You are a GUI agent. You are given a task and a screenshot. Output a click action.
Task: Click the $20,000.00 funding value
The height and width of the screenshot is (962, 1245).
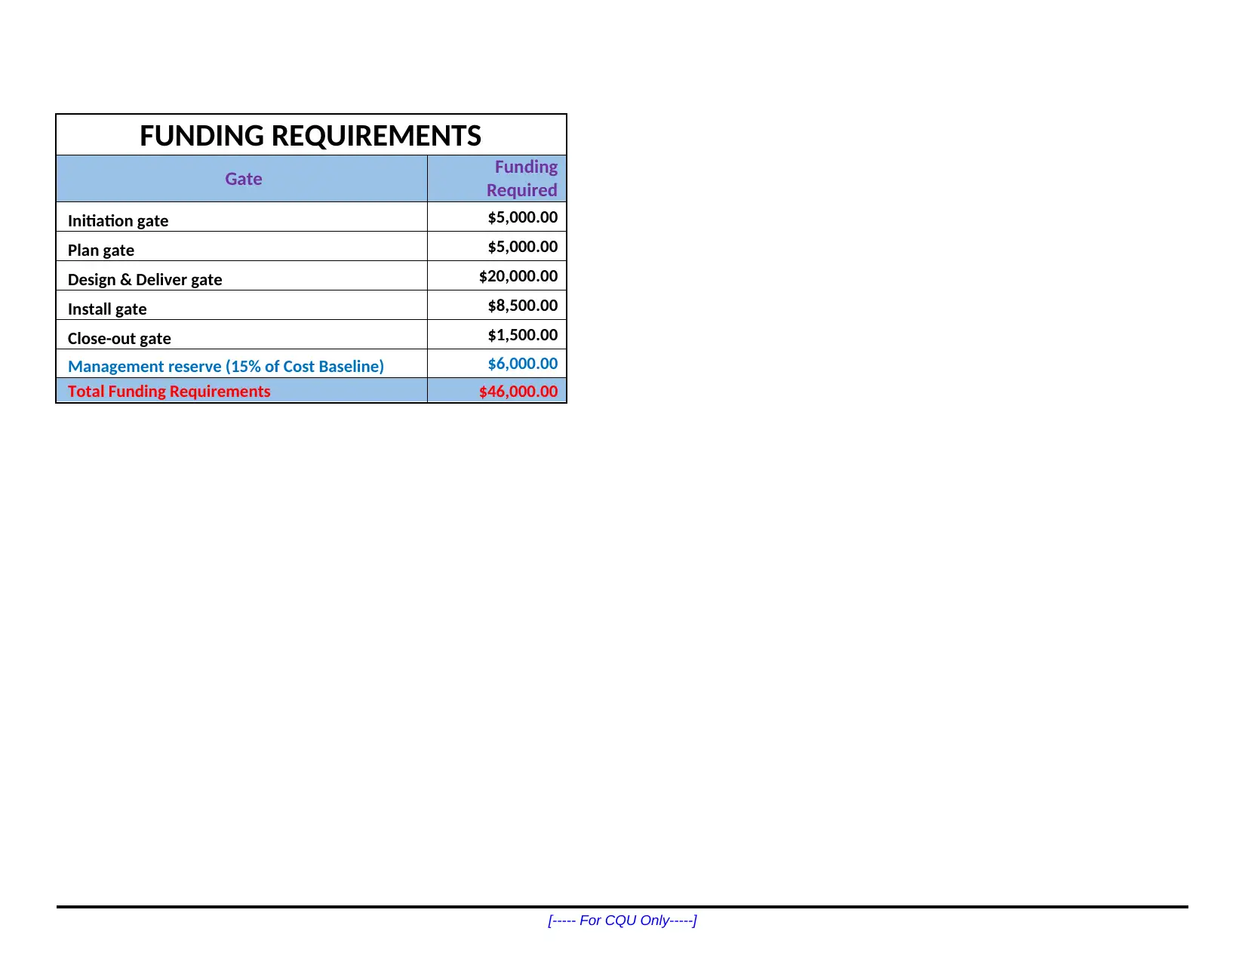(518, 276)
